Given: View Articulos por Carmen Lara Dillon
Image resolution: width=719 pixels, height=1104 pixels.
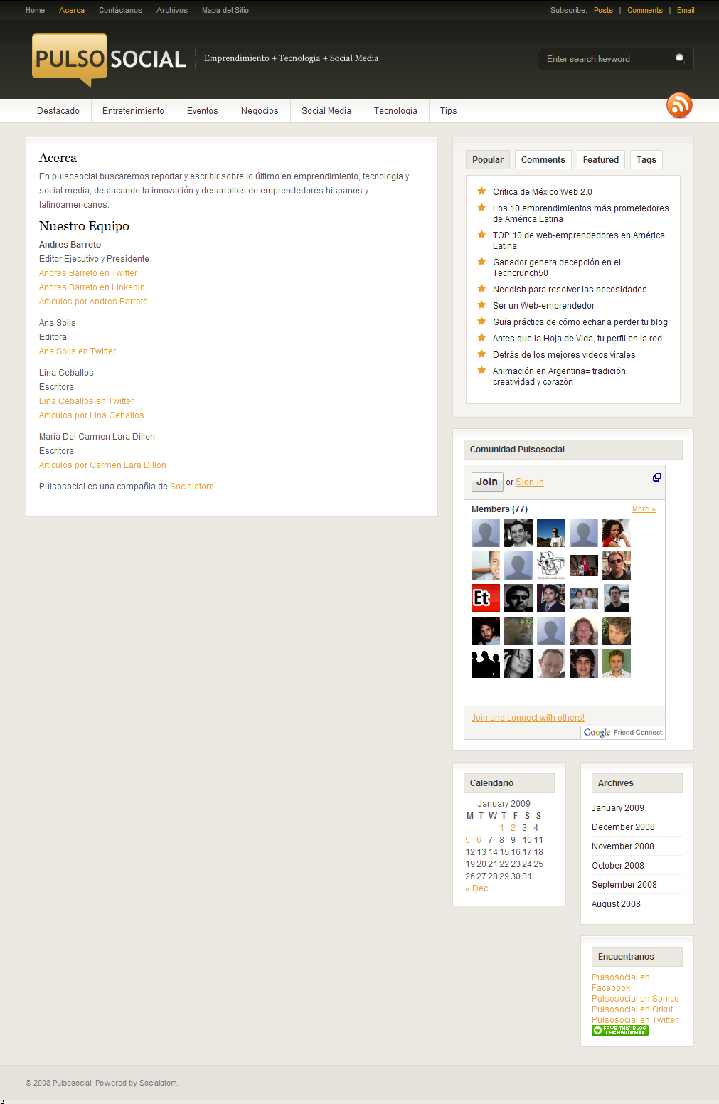Looking at the screenshot, I should tap(102, 465).
